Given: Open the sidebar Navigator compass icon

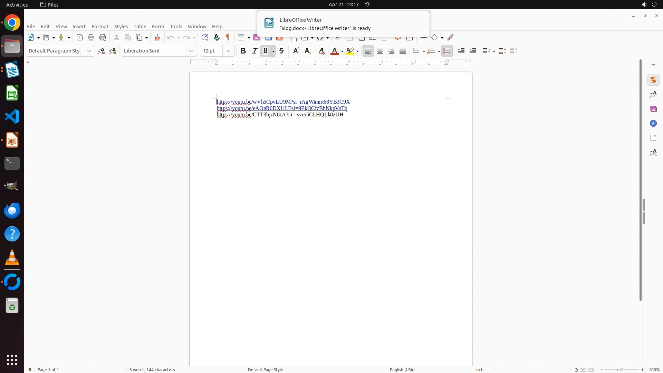Looking at the screenshot, I should [x=653, y=124].
